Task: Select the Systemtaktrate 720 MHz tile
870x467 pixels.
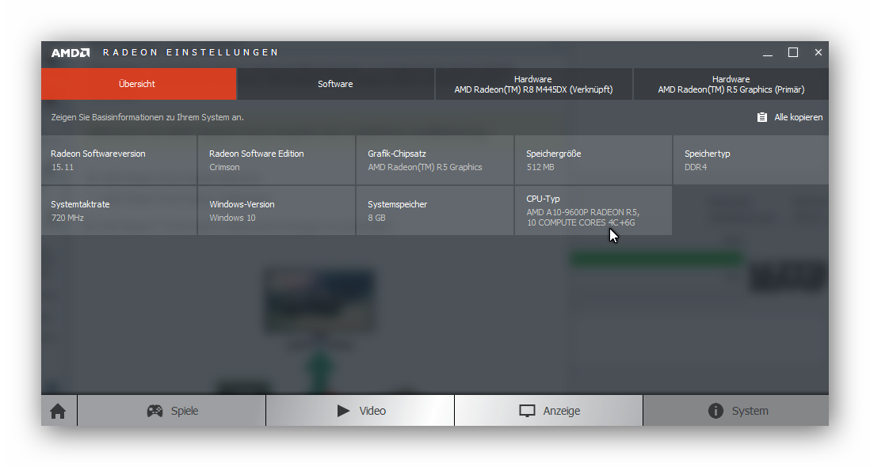Action: coord(119,211)
